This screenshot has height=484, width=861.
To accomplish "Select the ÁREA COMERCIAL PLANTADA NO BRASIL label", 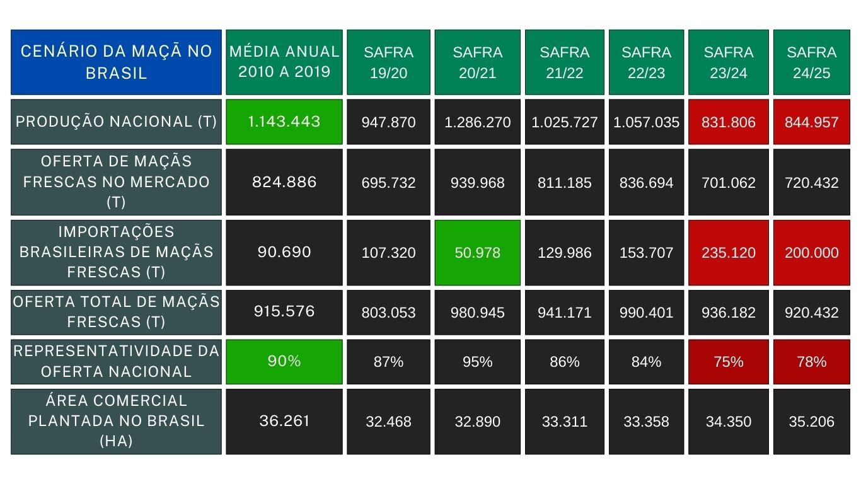I will (116, 421).
